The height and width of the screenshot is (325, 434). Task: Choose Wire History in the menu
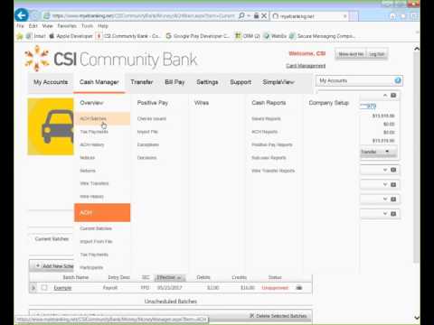click(92, 197)
